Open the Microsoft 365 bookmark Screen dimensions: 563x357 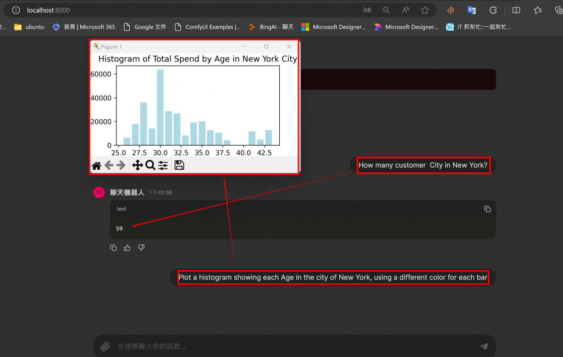point(84,27)
